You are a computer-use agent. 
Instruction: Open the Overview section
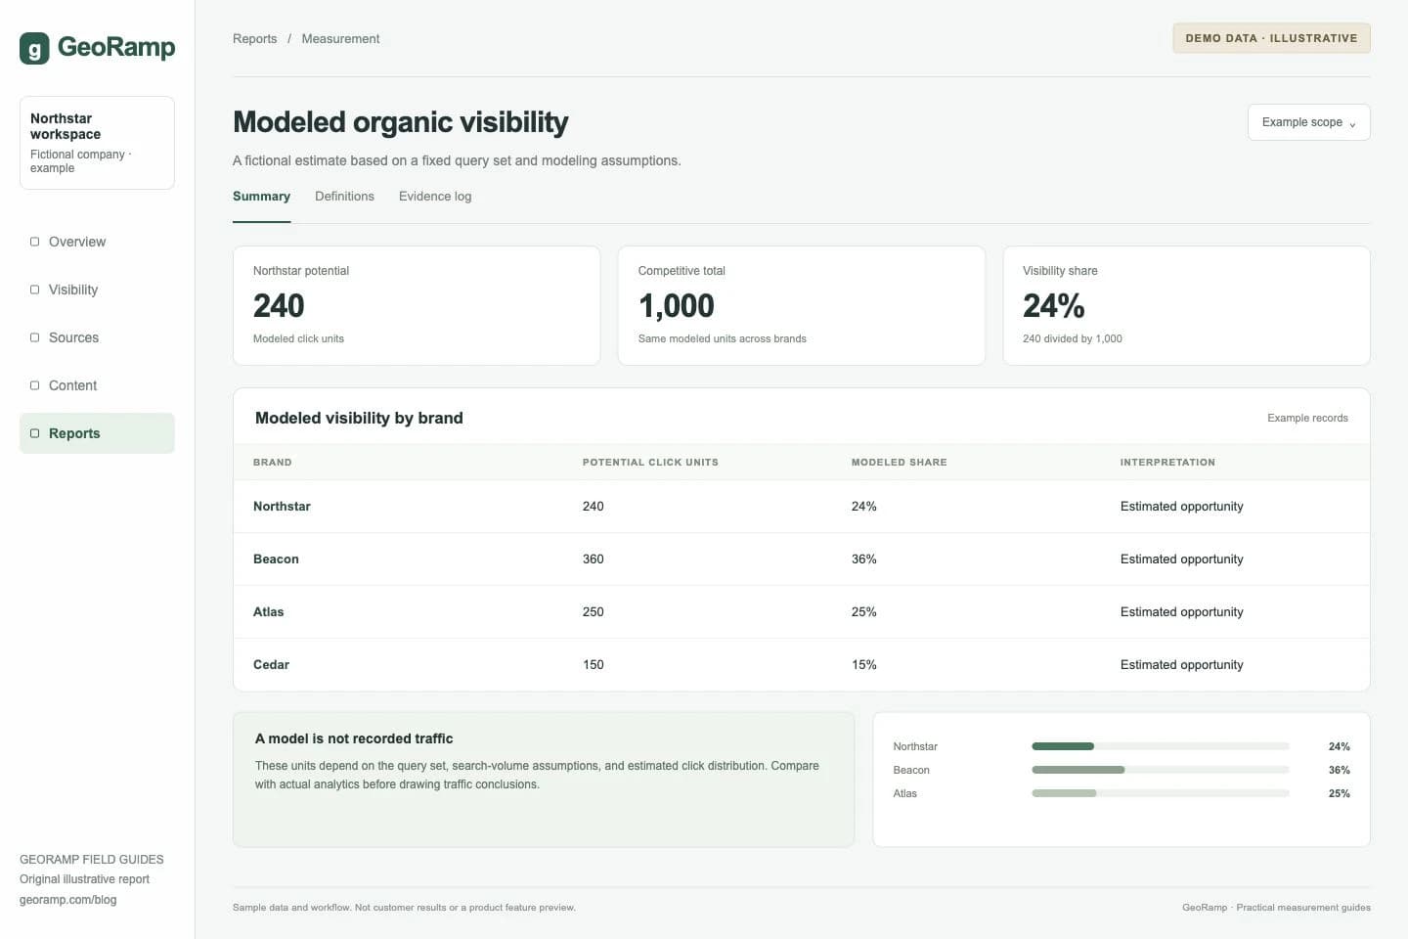(97, 242)
